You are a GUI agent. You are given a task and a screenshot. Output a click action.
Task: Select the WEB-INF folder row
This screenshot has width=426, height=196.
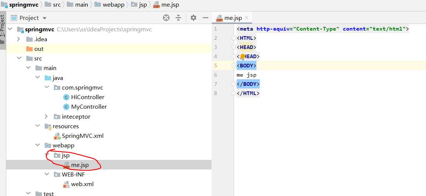[109, 175]
